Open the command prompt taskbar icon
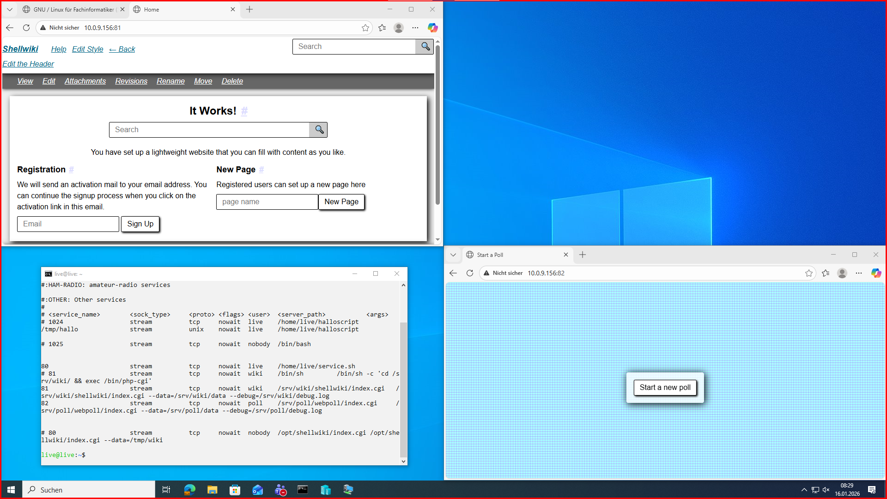 [x=303, y=489]
